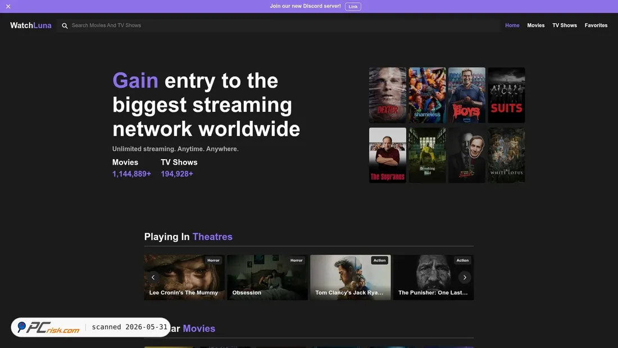618x348 pixels.
Task: Open the Movies nav item
Action: 535,25
